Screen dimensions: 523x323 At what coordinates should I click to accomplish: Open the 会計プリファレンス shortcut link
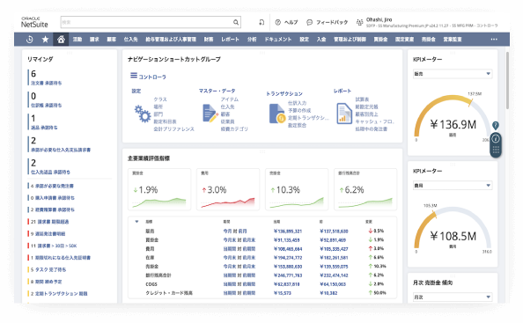pyautogui.click(x=173, y=129)
